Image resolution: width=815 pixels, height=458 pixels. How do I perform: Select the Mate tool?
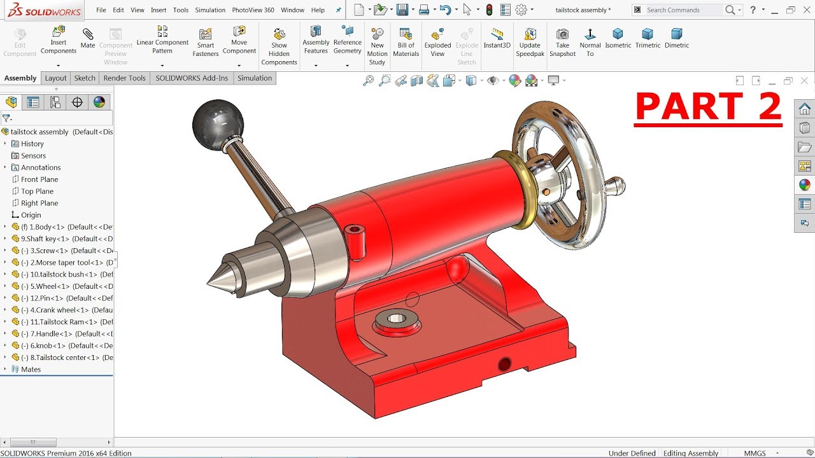[x=88, y=38]
